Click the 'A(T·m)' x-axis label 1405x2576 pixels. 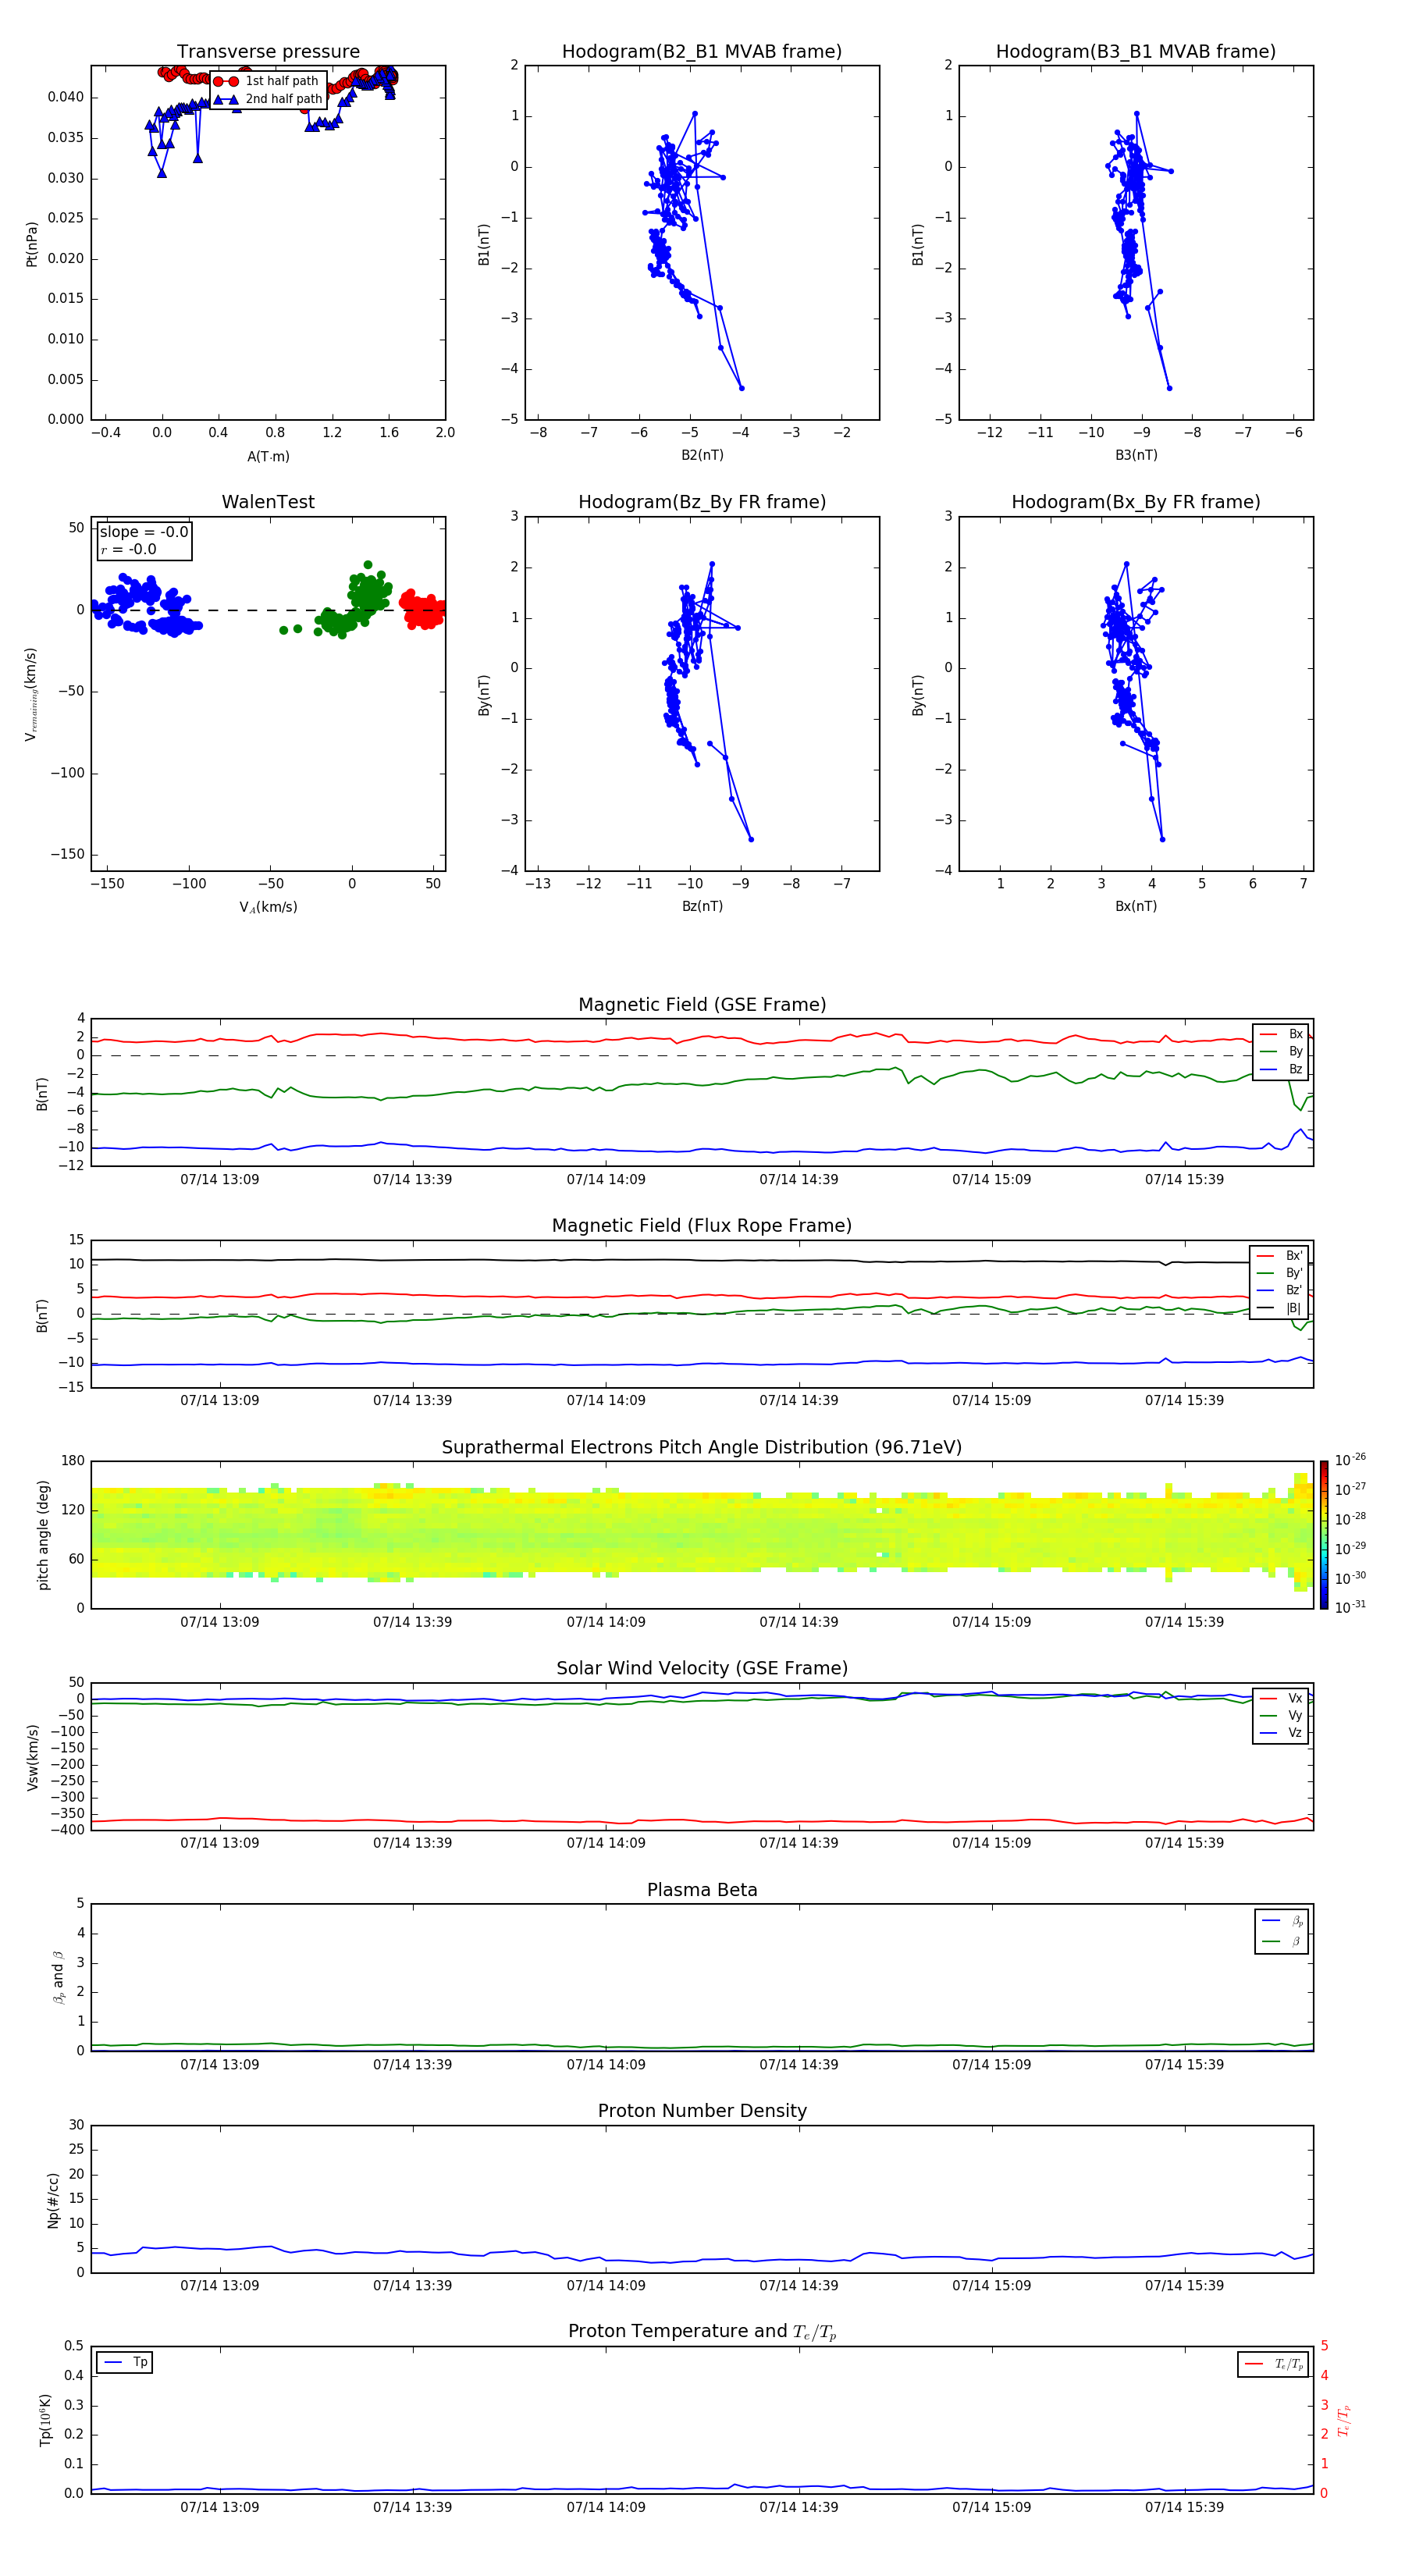[268, 456]
